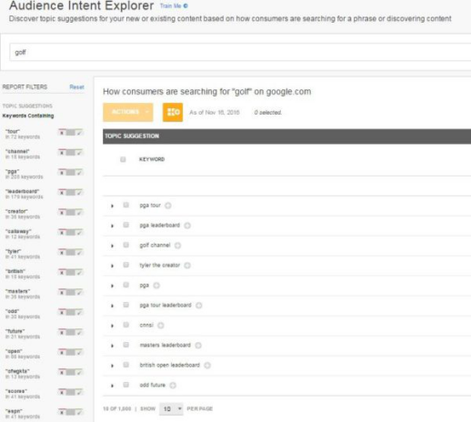Reset the report filters

[76, 87]
